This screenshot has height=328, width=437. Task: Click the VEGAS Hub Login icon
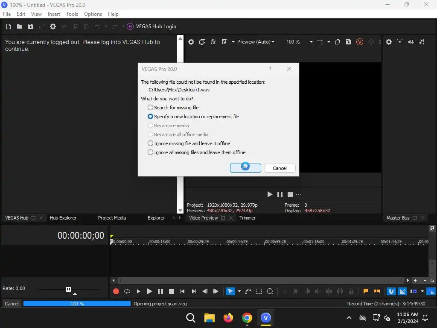pyautogui.click(x=130, y=26)
